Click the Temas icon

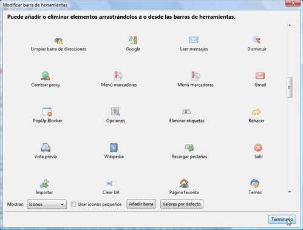pyautogui.click(x=255, y=183)
